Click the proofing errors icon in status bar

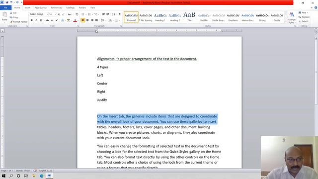tap(35, 171)
